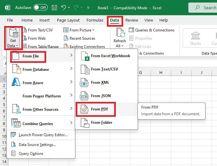Open the Help tab
This screenshot has height=166, width=217.
pyautogui.click(x=164, y=20)
